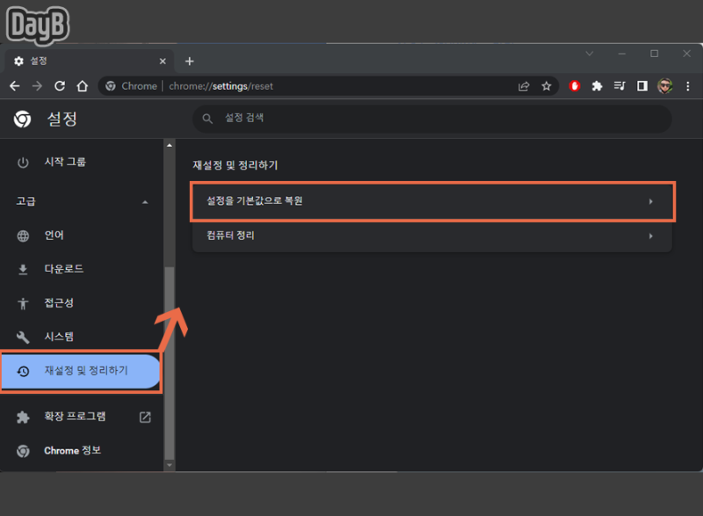The height and width of the screenshot is (516, 703).
Task: Click the download icon for 다운로드
Action: pos(23,270)
